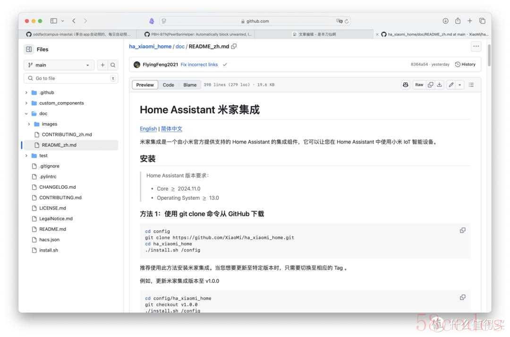Open the English README link

click(x=148, y=129)
